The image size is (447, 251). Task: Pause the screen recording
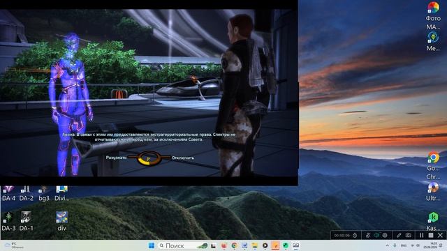point(421,236)
